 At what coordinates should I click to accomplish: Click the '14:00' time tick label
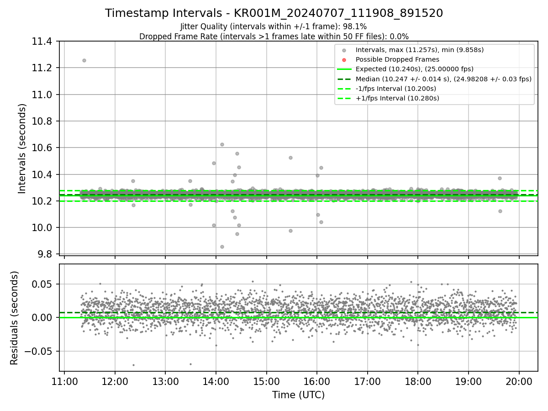click(x=216, y=381)
